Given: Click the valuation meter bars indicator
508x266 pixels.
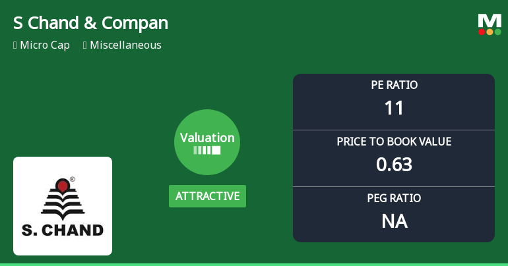Looking at the screenshot, I should pyautogui.click(x=206, y=150).
